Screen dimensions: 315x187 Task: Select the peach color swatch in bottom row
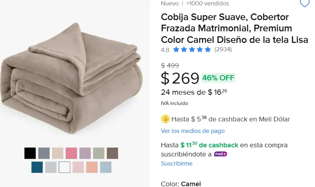pos(92,167)
